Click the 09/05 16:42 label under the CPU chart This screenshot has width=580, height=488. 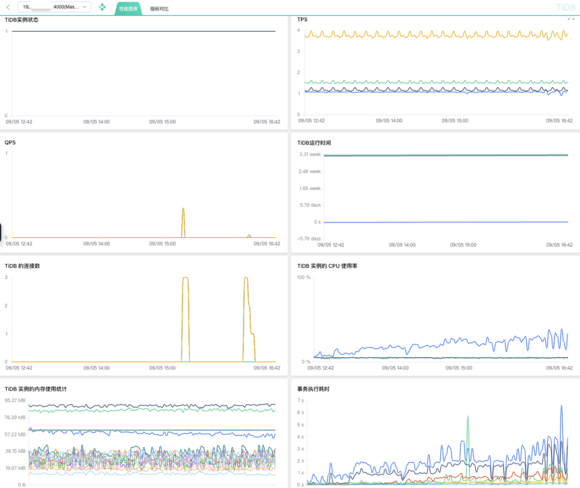(559, 368)
